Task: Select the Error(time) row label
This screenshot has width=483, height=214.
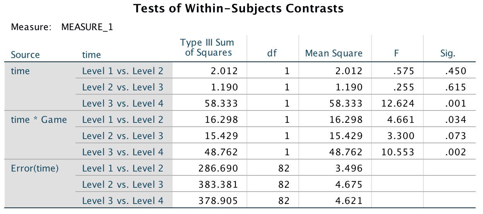Action: click(35, 168)
